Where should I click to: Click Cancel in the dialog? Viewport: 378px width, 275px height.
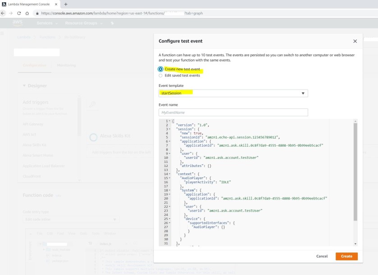(322, 256)
